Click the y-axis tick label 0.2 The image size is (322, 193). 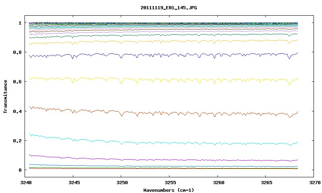(x=17, y=141)
